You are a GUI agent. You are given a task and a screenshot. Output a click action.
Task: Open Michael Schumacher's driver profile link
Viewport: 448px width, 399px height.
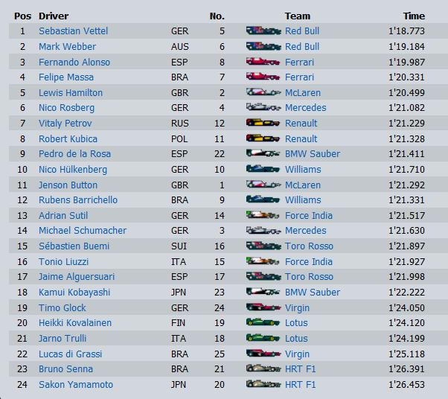[x=83, y=231]
